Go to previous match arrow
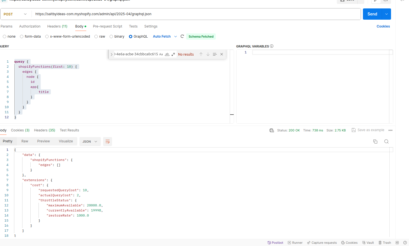 point(201,54)
